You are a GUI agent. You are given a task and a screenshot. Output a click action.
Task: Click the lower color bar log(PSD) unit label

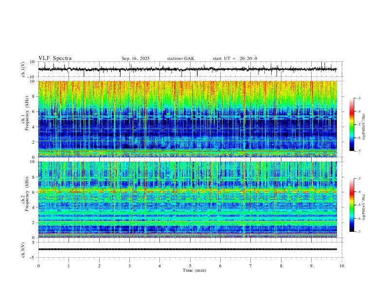pos(364,207)
